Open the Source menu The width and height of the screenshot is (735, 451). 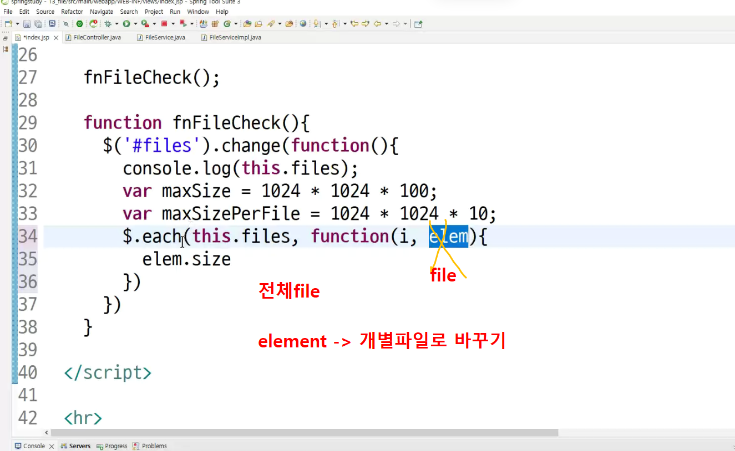point(45,12)
